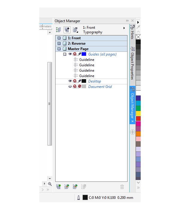Open Object Manager flyout arrow
180x210 pixels.
click(124, 28)
